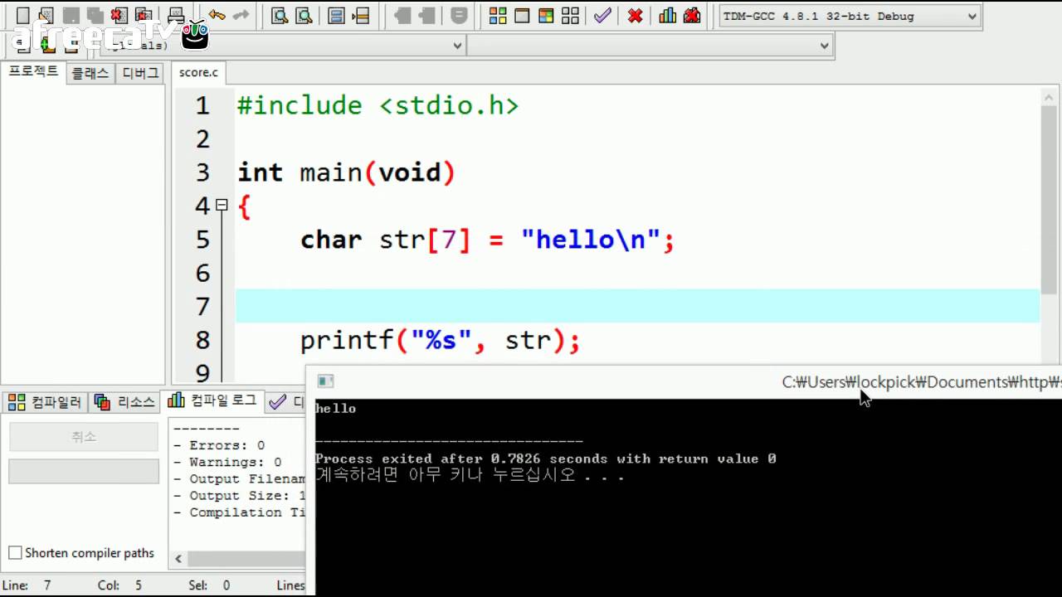This screenshot has width=1062, height=597.
Task: Click the 'Sel: 0' status bar entry
Action: pos(209,585)
